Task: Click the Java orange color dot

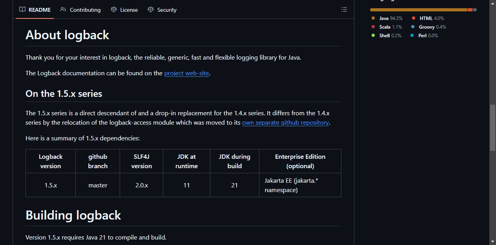Action: (373, 18)
